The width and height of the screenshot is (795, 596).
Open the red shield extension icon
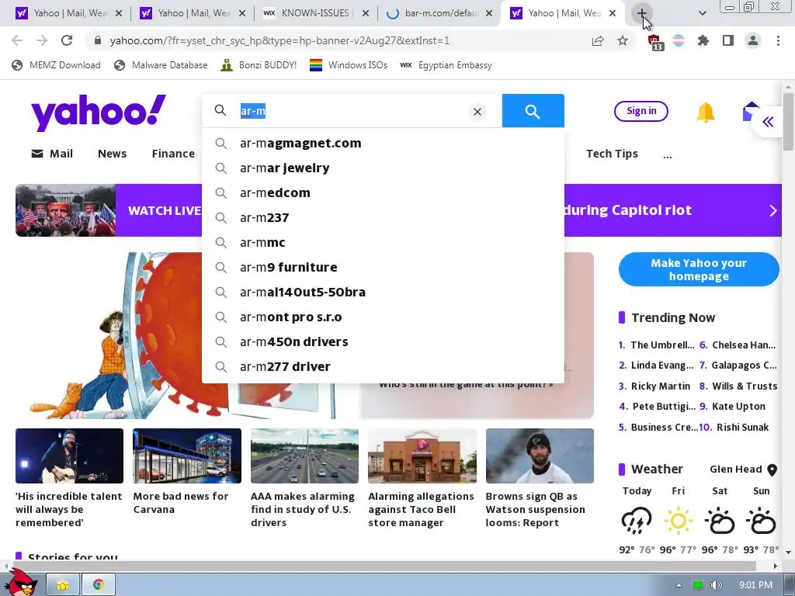tap(654, 41)
